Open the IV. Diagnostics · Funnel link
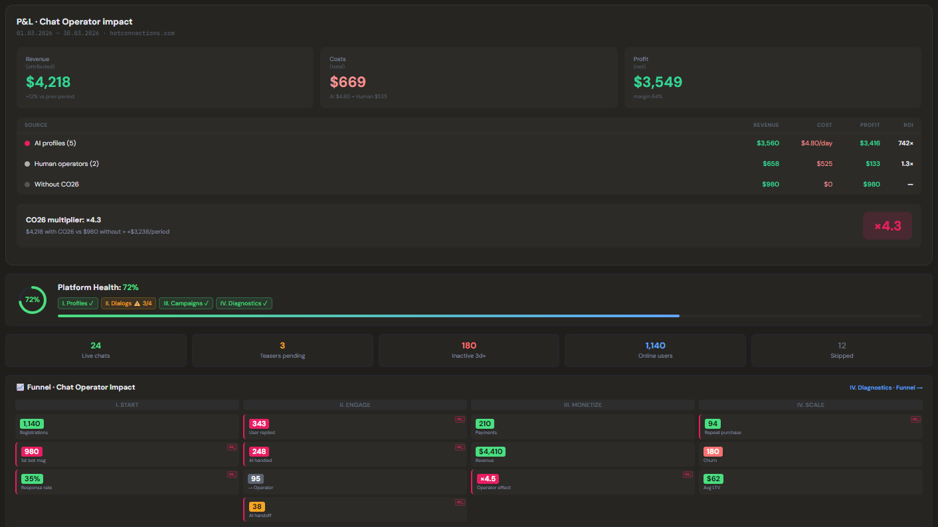Screen dimensions: 938x527 pyautogui.click(x=886, y=388)
